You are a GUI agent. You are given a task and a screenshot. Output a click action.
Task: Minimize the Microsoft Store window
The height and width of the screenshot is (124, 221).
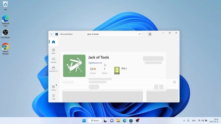click(x=163, y=33)
